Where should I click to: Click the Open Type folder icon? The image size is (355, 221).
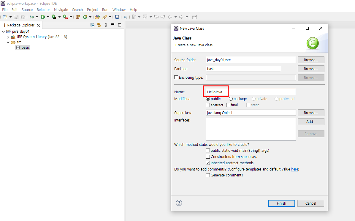coord(97,17)
